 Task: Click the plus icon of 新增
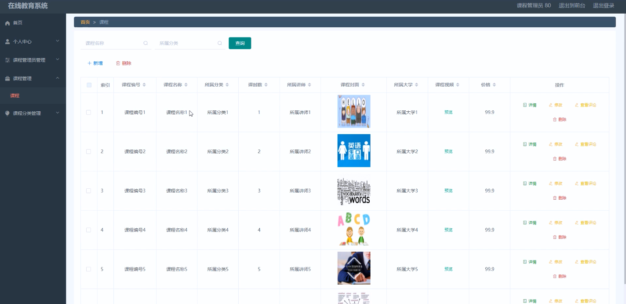pos(90,63)
